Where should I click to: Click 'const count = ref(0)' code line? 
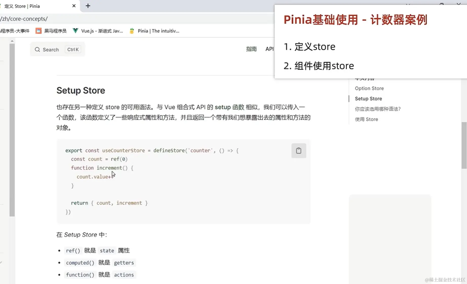[x=99, y=159]
